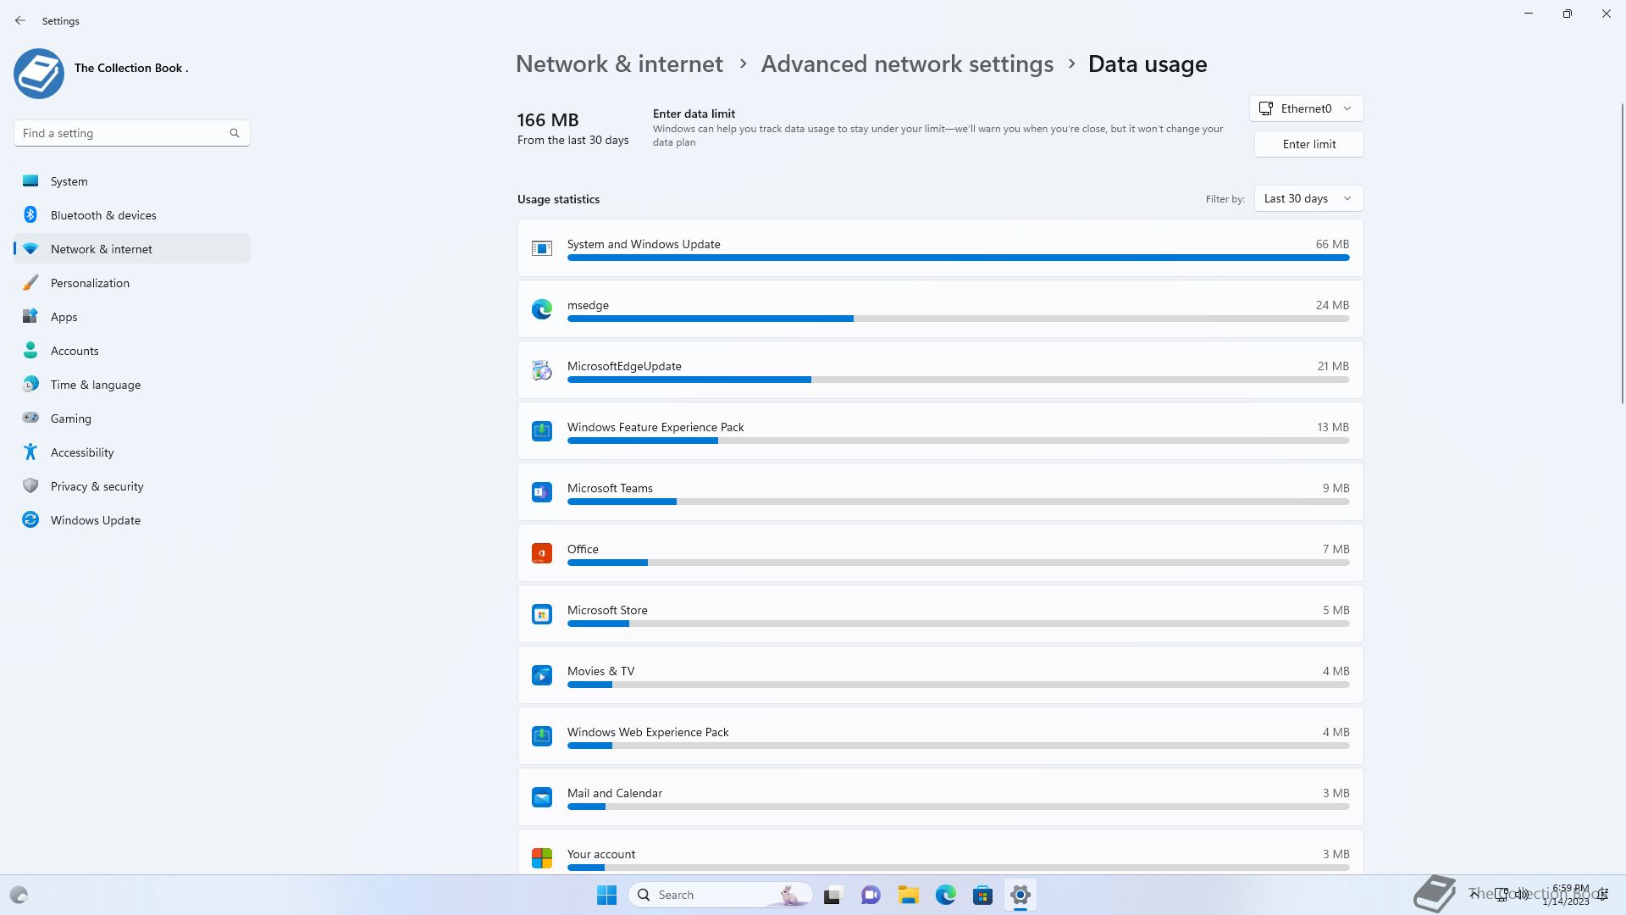1626x915 pixels.
Task: Open the Last 30 days filter dropdown
Action: click(x=1309, y=198)
